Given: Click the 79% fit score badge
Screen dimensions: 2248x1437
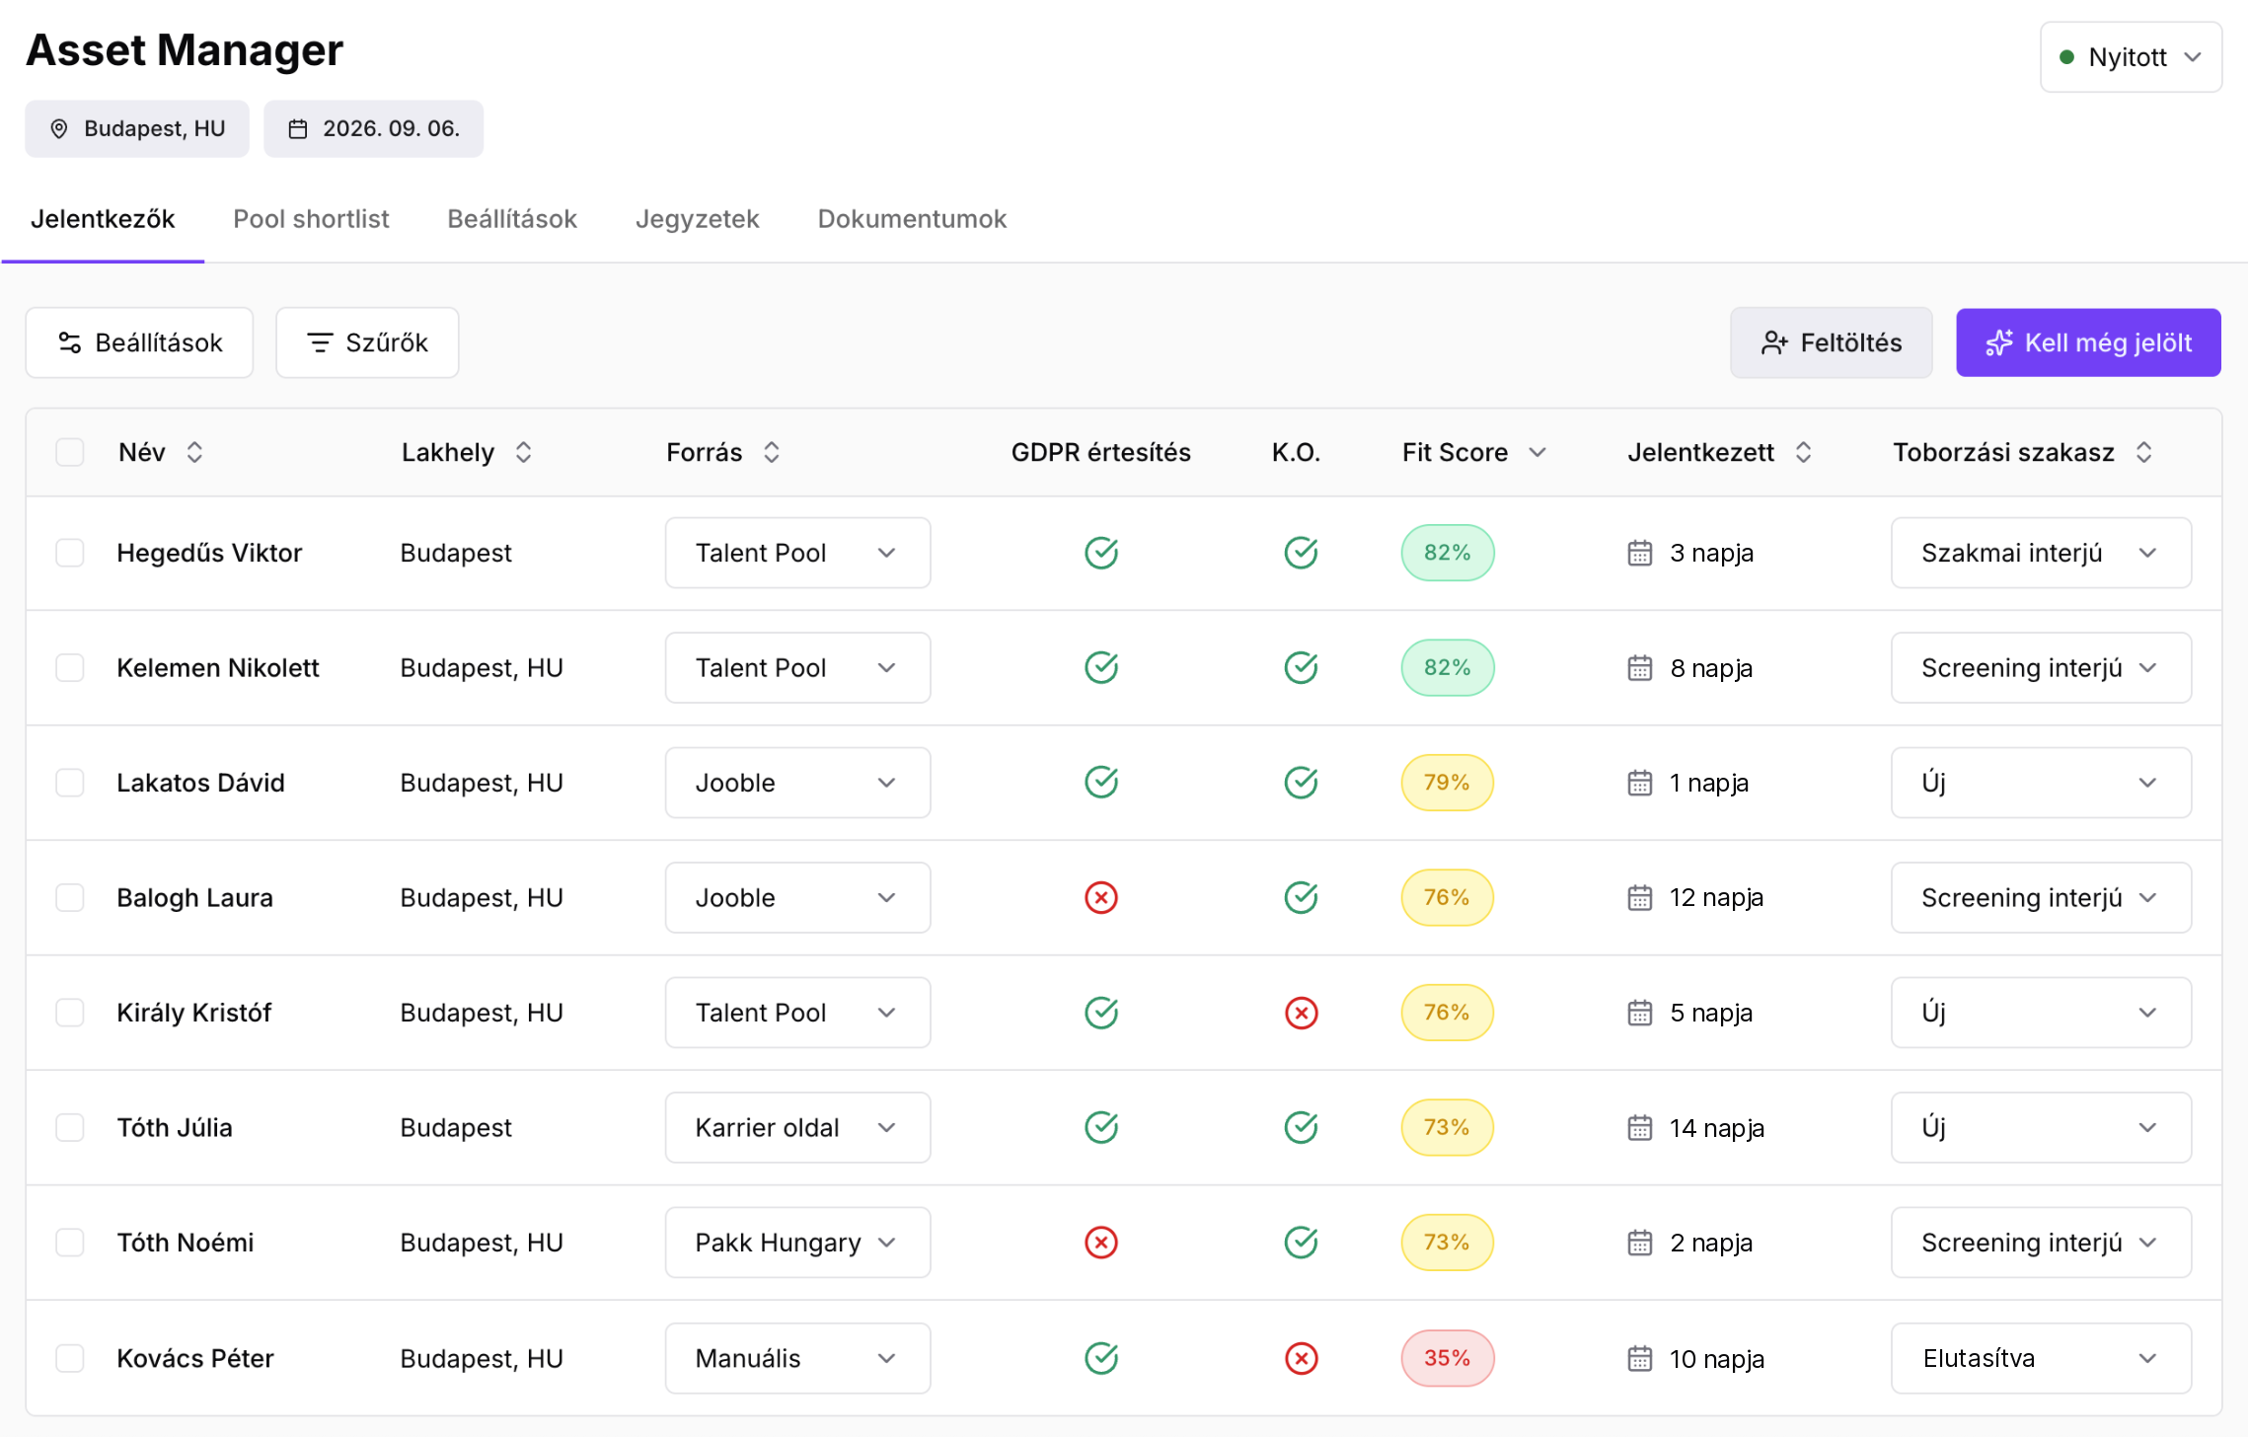Looking at the screenshot, I should pos(1447,783).
